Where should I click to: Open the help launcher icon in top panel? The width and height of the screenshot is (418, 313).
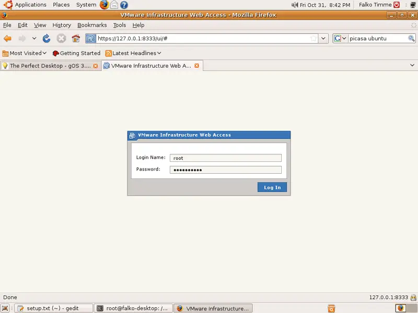click(124, 5)
